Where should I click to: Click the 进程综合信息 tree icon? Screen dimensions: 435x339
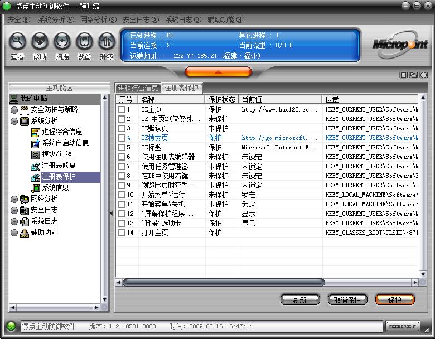pos(35,132)
